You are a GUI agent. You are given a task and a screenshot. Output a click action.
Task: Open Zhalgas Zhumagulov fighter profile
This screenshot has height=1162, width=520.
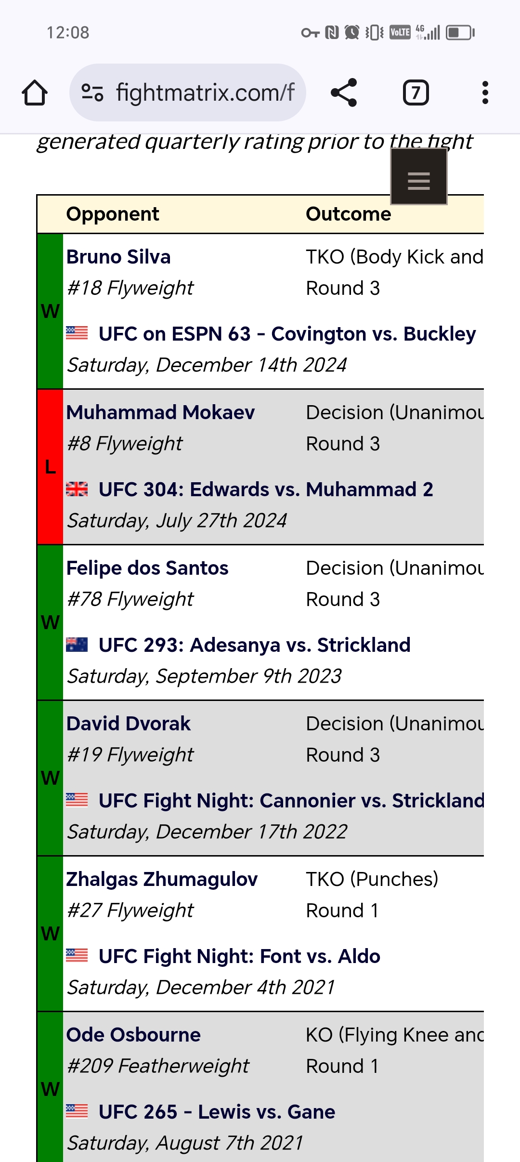[x=162, y=879]
